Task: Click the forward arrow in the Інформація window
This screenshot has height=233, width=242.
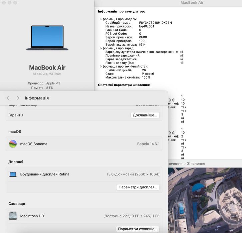Action: [x=18, y=98]
